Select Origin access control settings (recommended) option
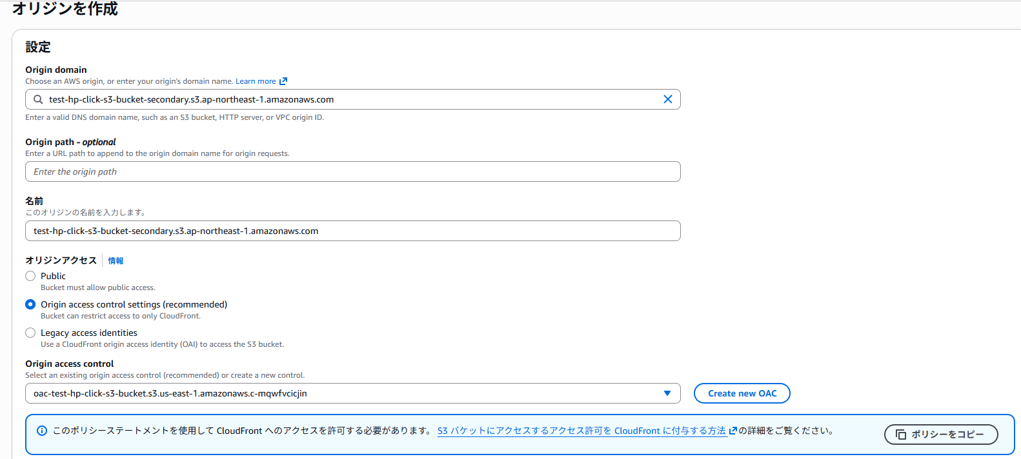Image resolution: width=1021 pixels, height=459 pixels. tap(30, 304)
